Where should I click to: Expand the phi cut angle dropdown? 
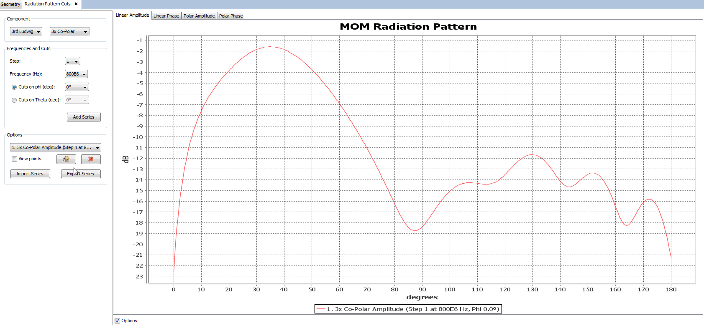pyautogui.click(x=77, y=87)
